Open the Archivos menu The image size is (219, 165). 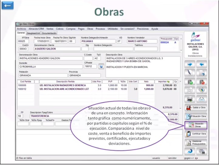22,29
